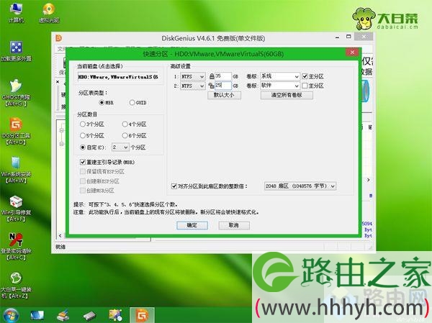
Task: Open 卷标 dropdown showing 系统
Action: click(280, 76)
